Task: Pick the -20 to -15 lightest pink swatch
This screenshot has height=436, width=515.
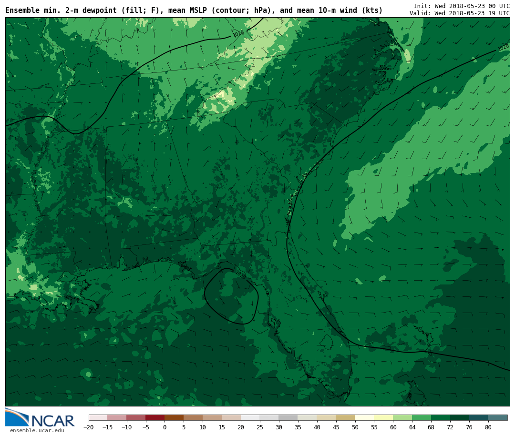Action: pos(98,417)
